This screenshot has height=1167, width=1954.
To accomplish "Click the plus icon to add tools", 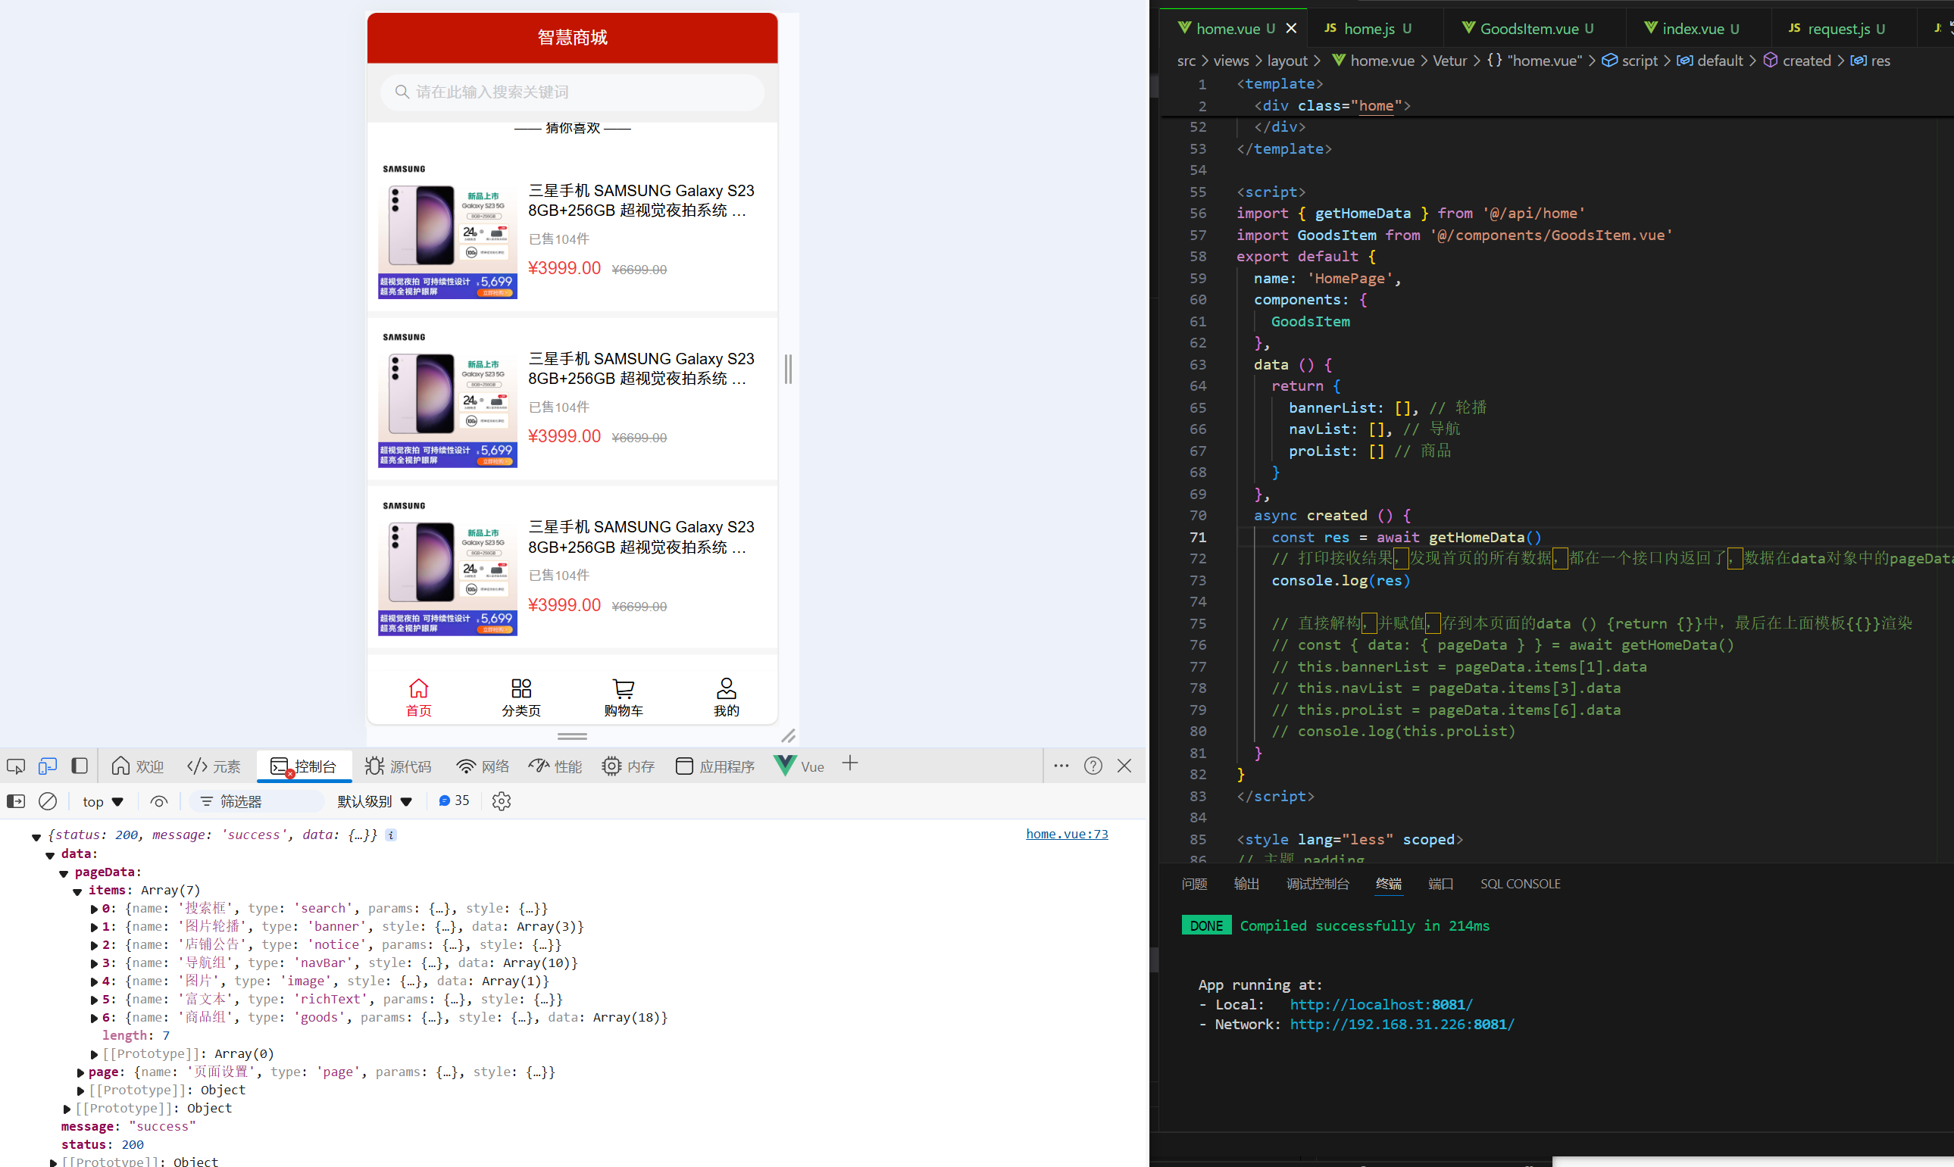I will point(849,763).
